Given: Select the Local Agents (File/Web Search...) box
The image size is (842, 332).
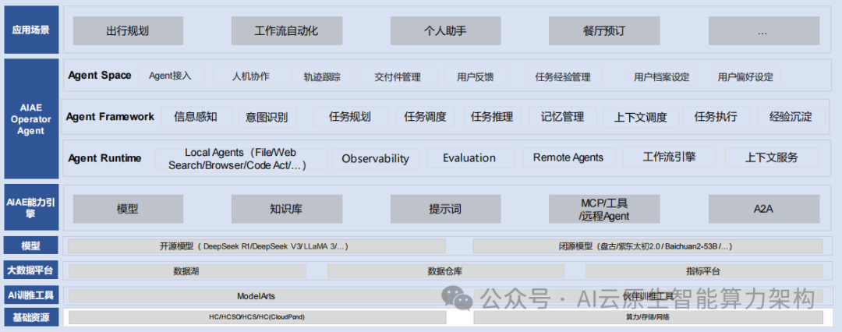Looking at the screenshot, I should [x=241, y=159].
